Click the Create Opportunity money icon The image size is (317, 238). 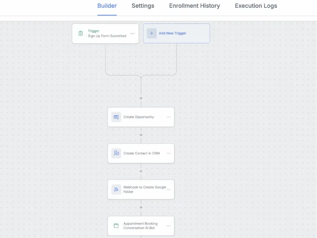[116, 117]
